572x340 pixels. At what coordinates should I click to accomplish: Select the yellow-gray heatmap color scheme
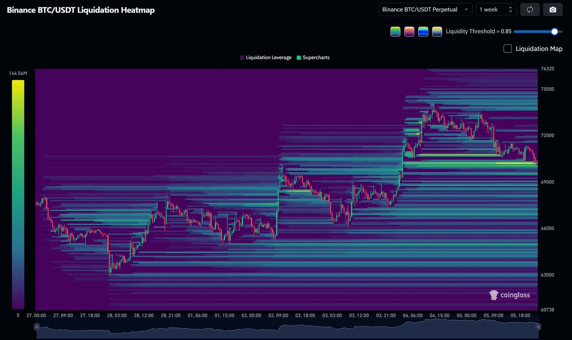pos(437,31)
